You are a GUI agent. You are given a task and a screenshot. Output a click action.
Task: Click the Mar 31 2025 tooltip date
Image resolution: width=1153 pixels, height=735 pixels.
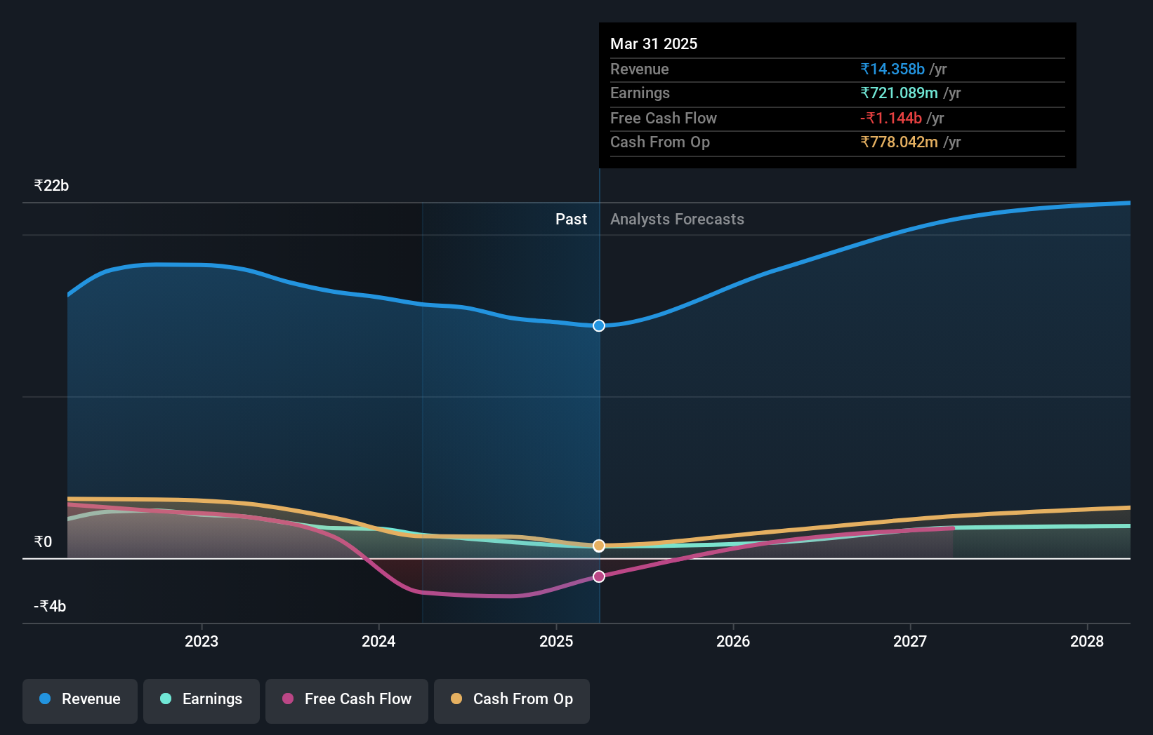click(x=654, y=43)
